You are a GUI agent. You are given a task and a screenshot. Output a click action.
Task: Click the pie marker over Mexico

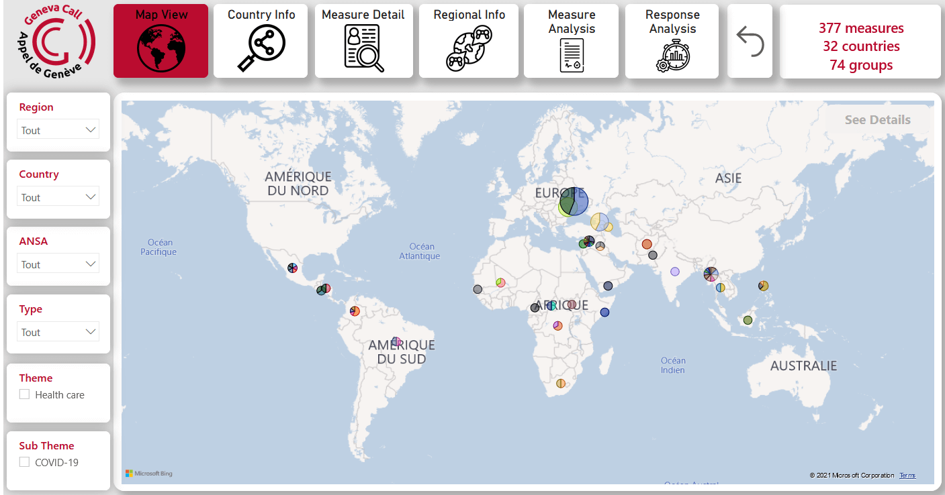tap(292, 268)
